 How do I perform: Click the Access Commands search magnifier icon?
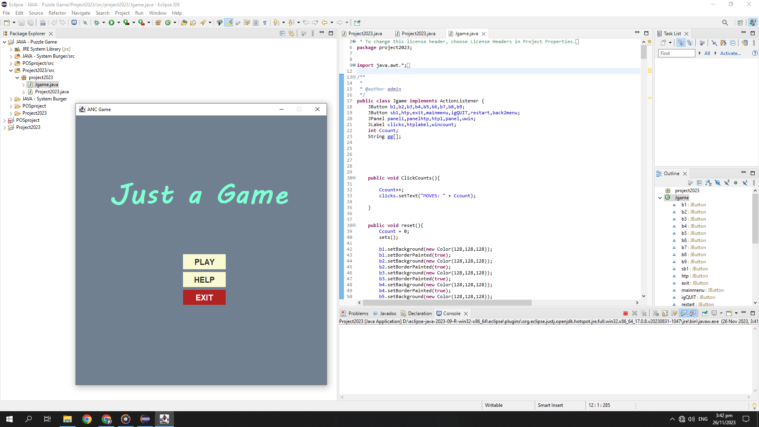click(x=725, y=23)
